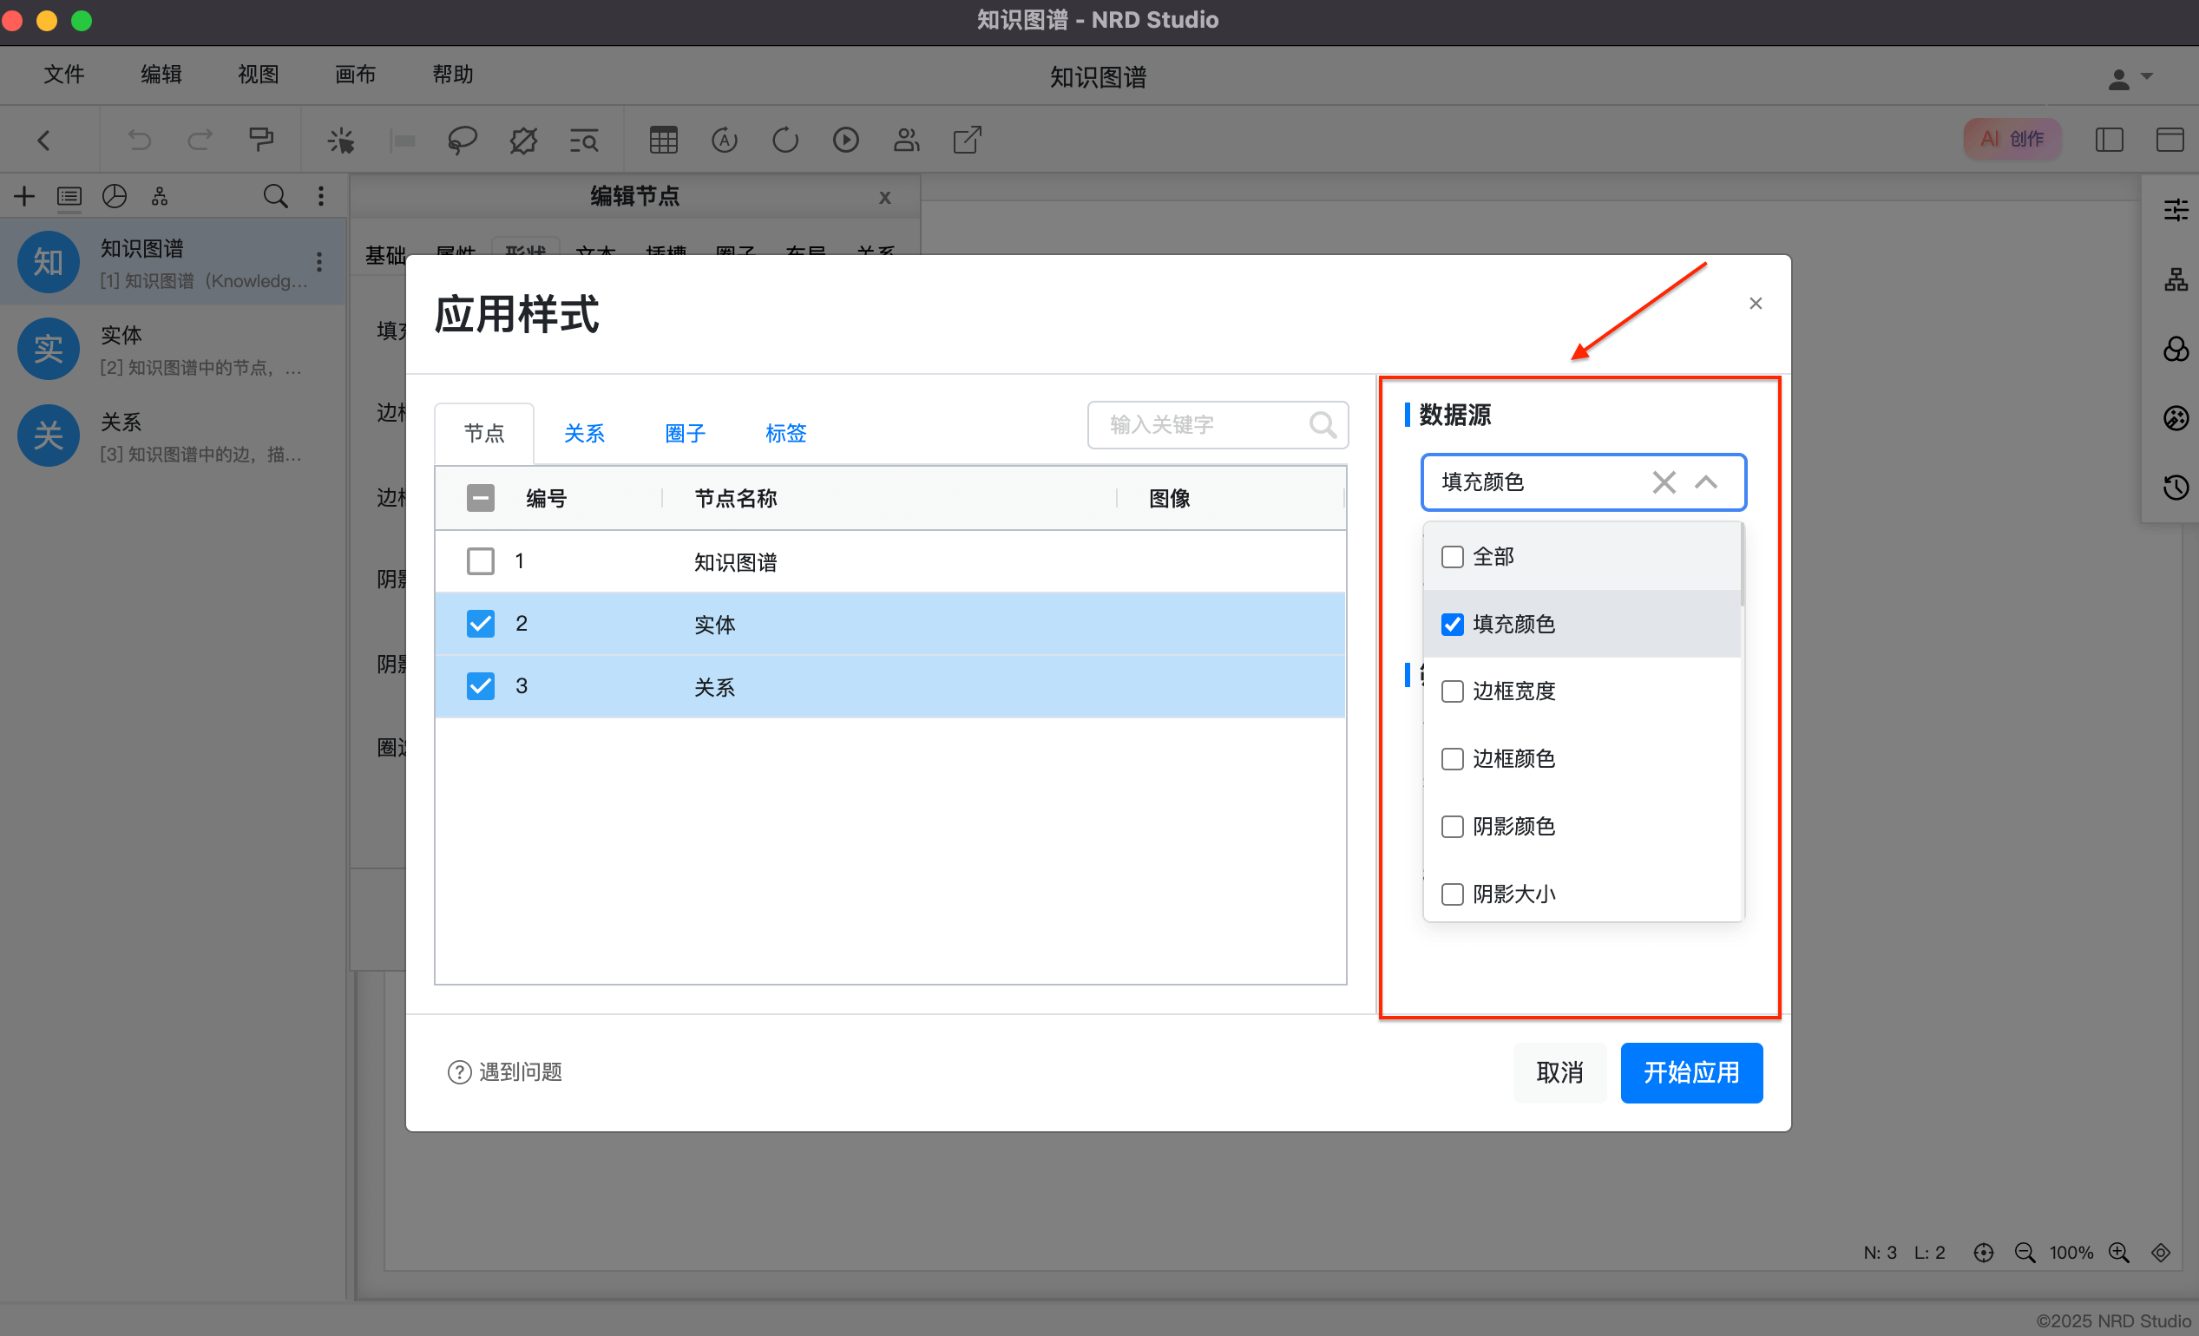Screen dimensions: 2199x1336
Task: Close the 编辑节点 panel
Action: click(x=884, y=197)
